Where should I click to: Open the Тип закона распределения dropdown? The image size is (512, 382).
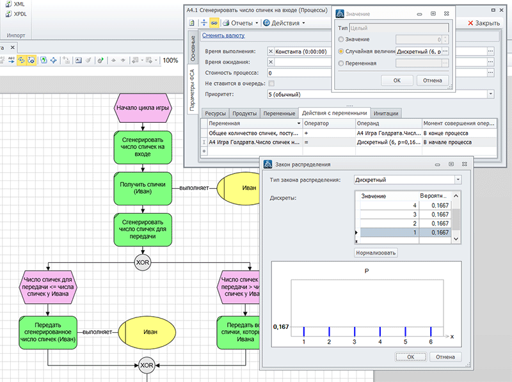point(457,180)
